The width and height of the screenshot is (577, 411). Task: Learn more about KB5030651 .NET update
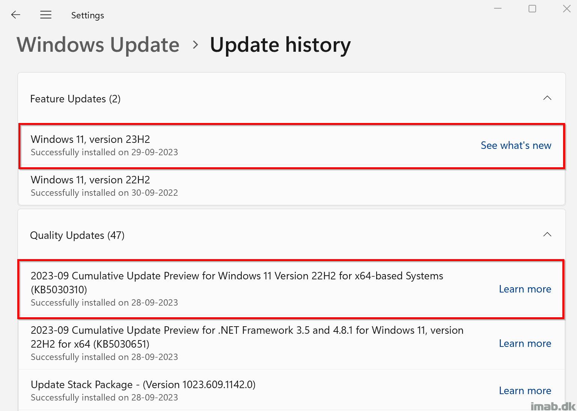(525, 343)
